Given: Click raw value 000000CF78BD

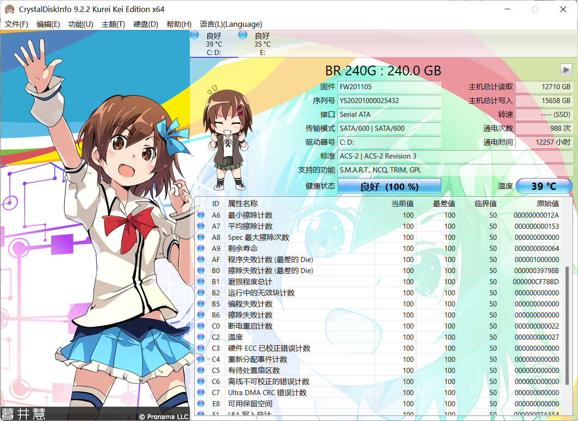Looking at the screenshot, I should tap(536, 281).
